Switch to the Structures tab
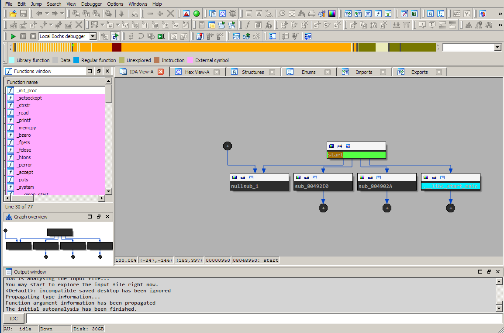 [x=253, y=72]
